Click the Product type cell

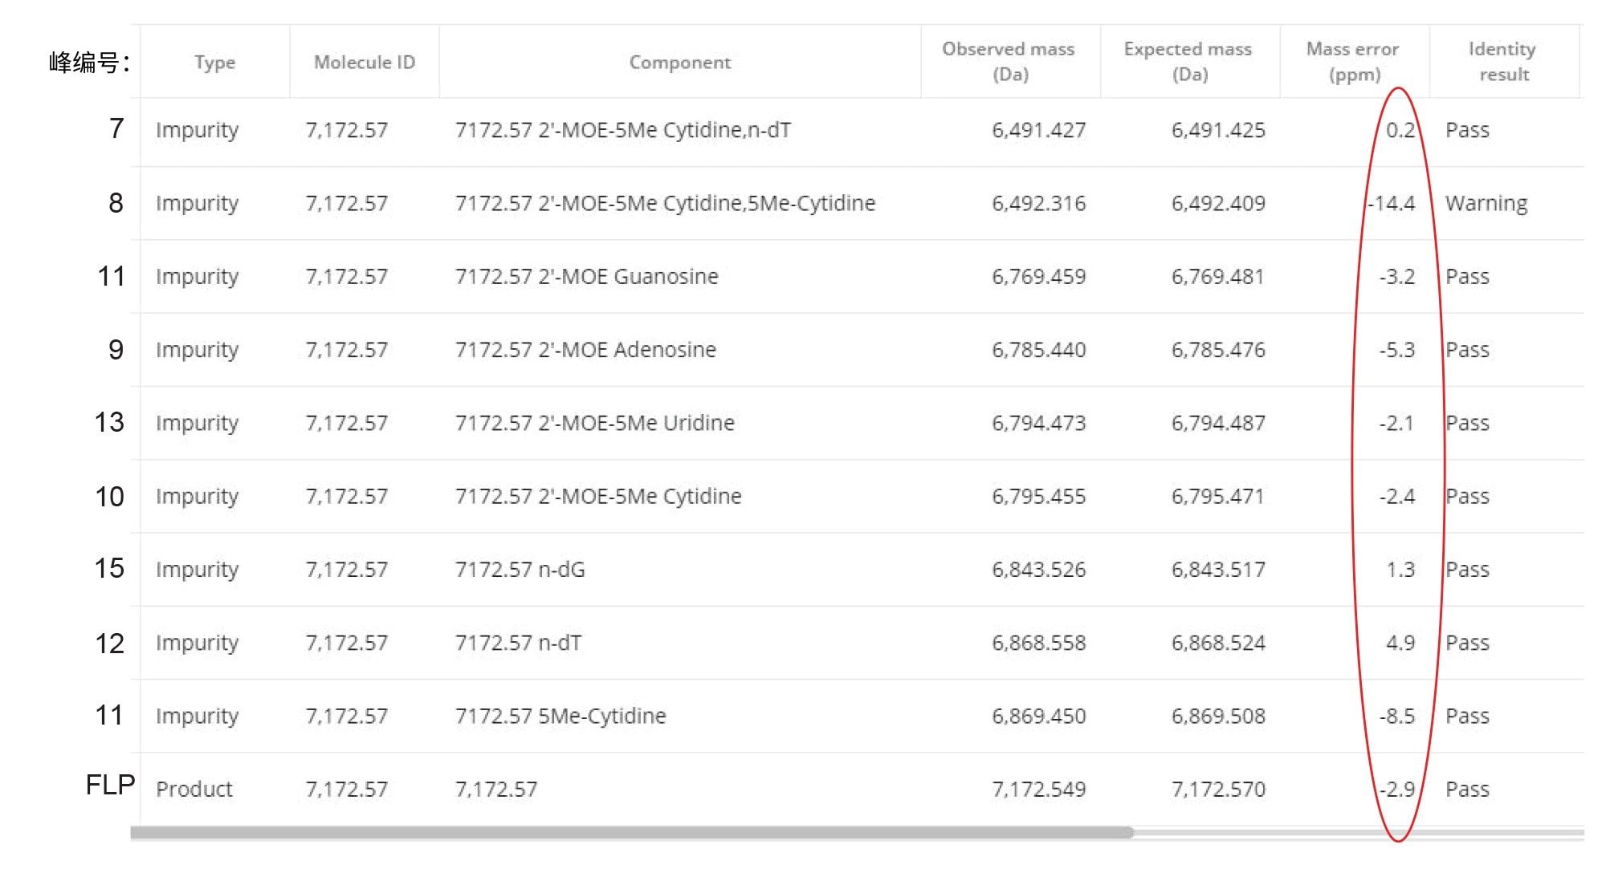[194, 790]
